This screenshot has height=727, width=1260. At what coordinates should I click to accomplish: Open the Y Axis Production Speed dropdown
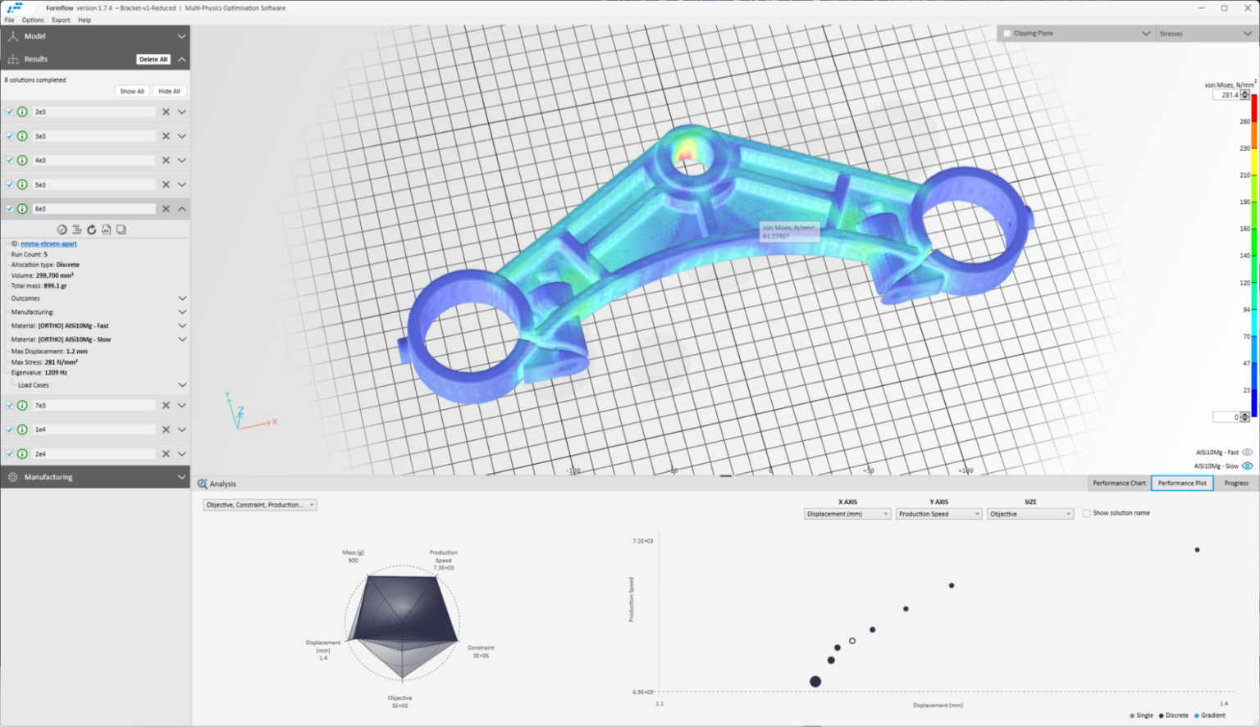[x=938, y=513]
